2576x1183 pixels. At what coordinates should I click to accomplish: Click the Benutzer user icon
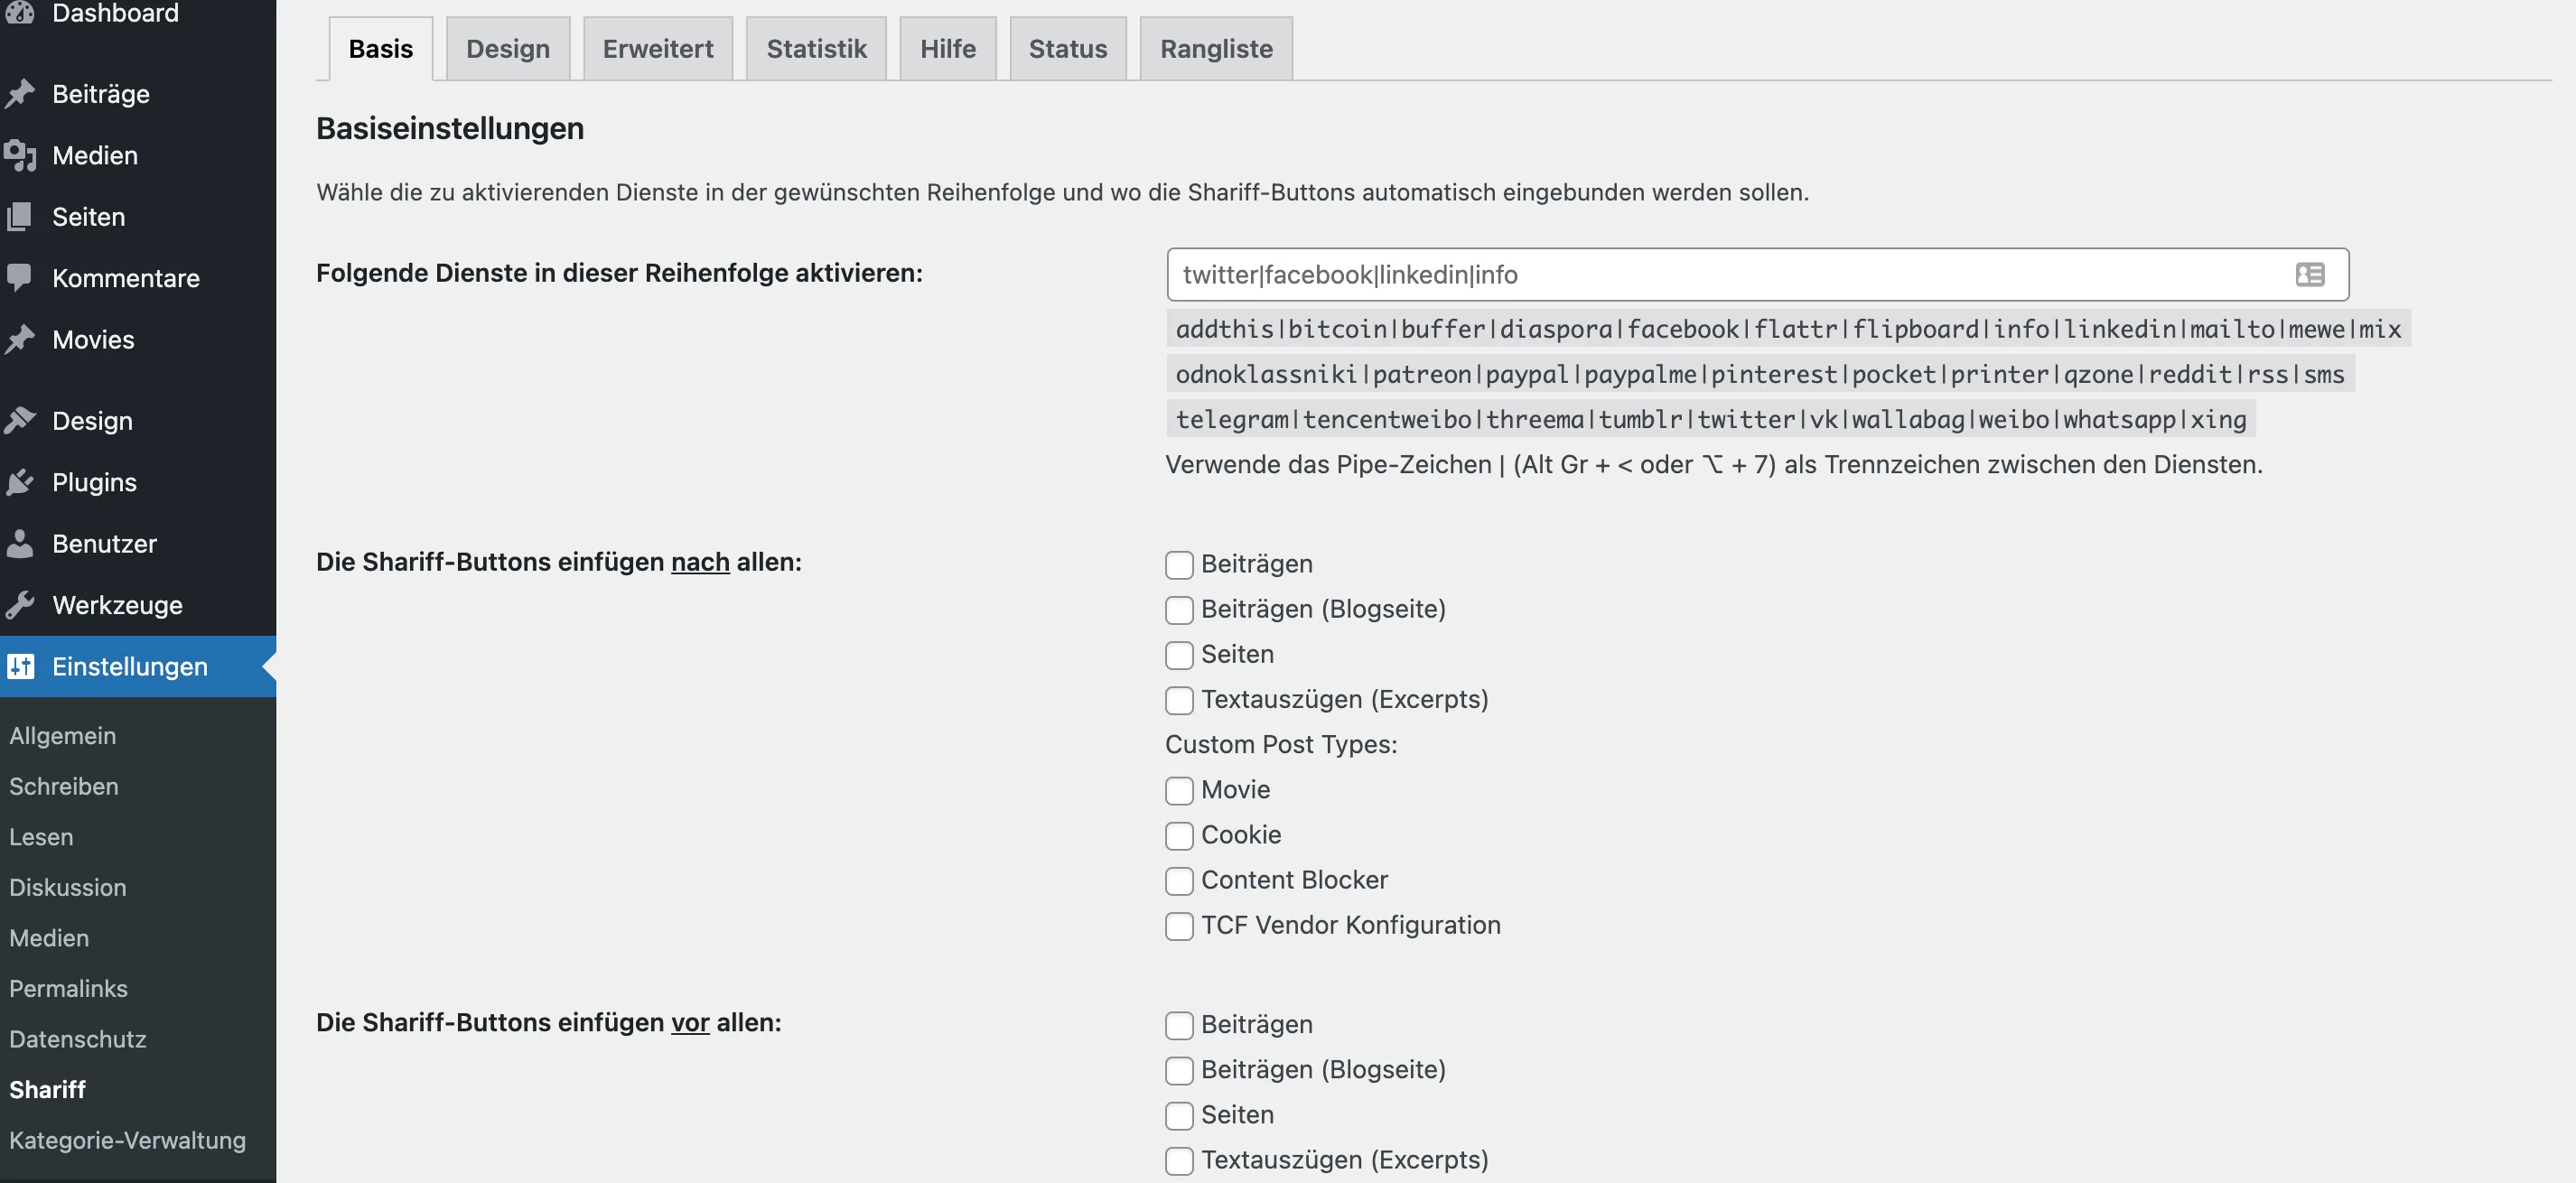20,544
